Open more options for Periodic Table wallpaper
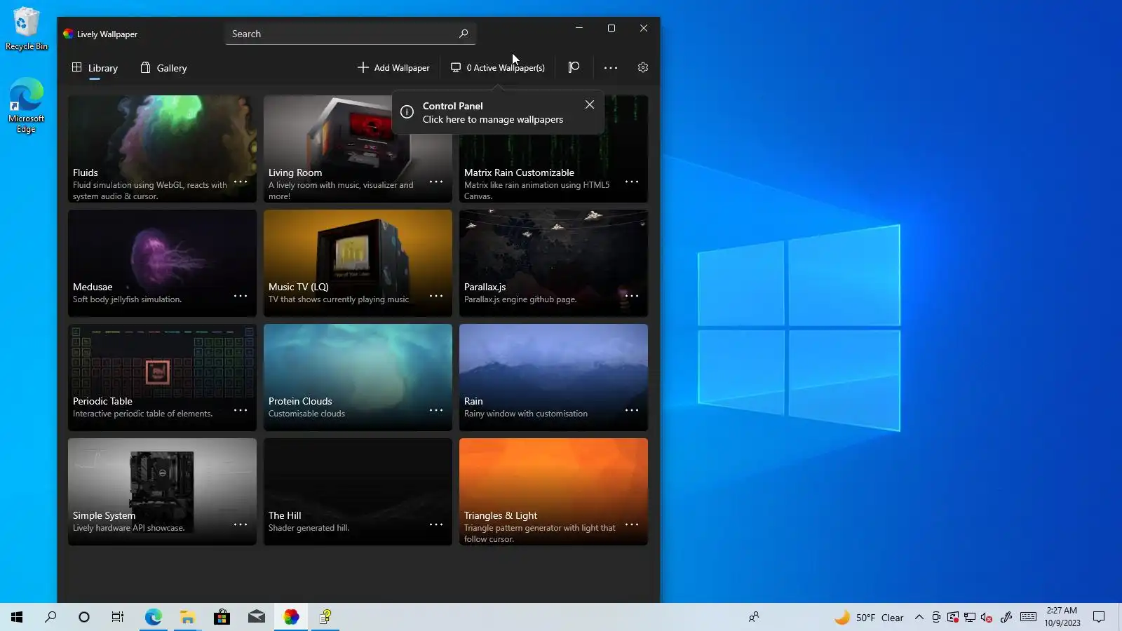1122x631 pixels. click(x=241, y=410)
